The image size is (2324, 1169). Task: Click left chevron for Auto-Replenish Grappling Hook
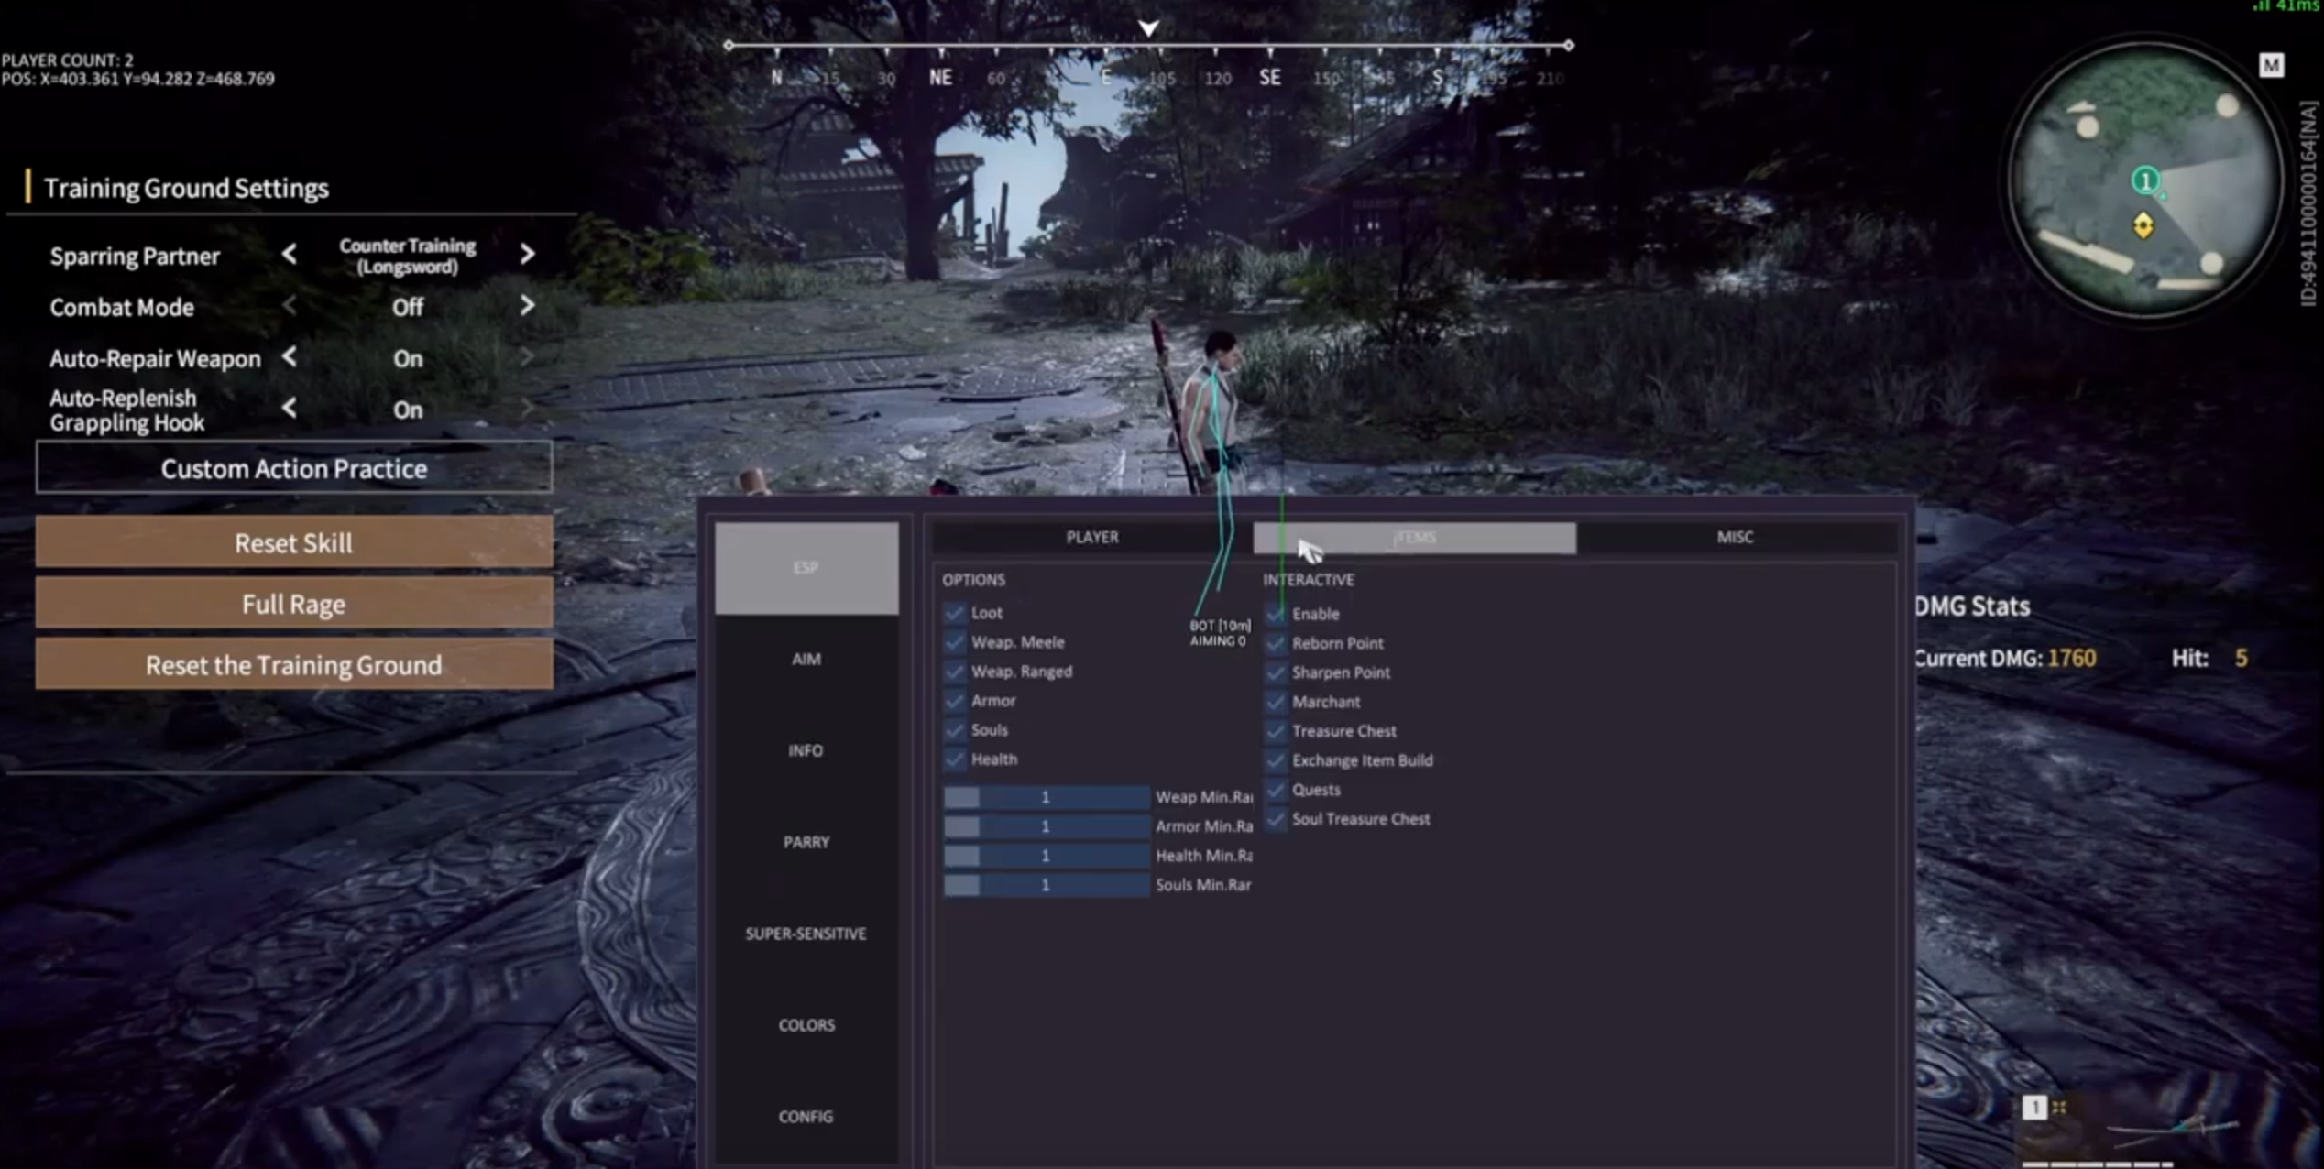290,408
